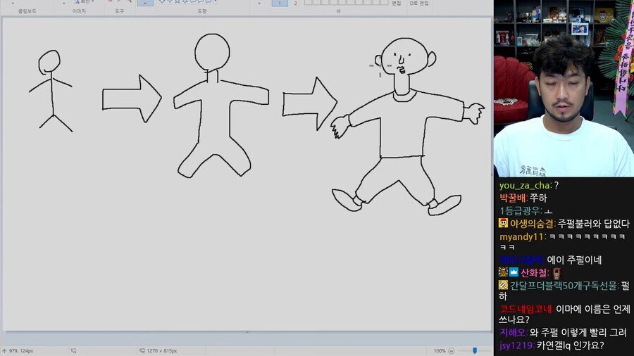This screenshot has width=634, height=356.
Task: Click the "박꿀배" chat username
Action: [513, 198]
